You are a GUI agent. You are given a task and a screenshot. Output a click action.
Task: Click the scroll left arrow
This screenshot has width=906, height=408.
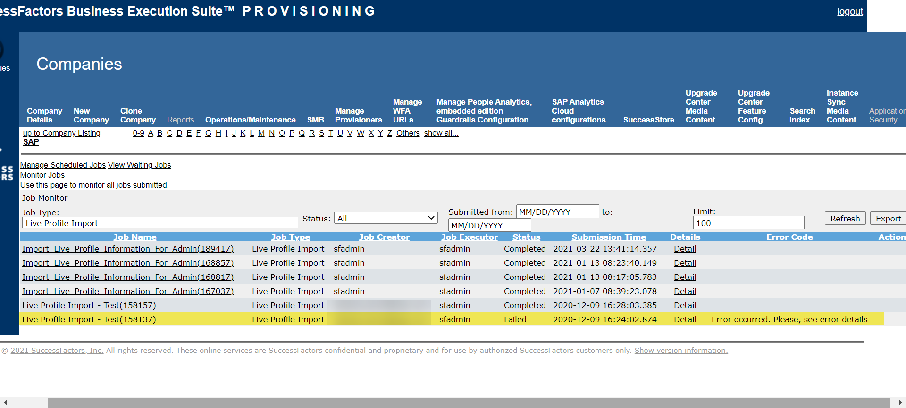tap(5, 402)
